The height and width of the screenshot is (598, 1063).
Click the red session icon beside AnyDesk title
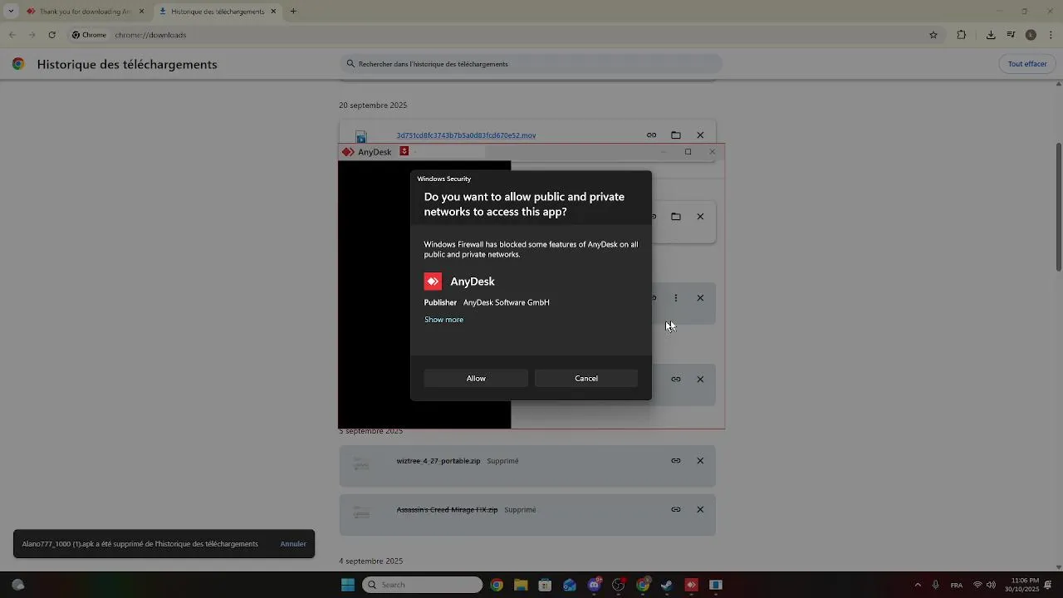pyautogui.click(x=404, y=151)
